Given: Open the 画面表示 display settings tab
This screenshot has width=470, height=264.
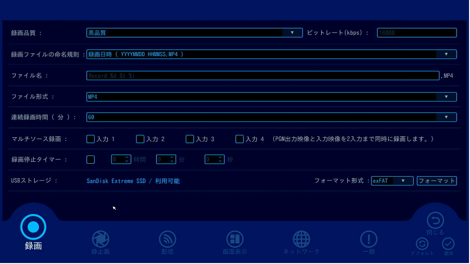Looking at the screenshot, I should [235, 242].
